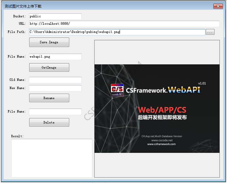
Task: Click the Old Name: label
Action: coord(18,80)
